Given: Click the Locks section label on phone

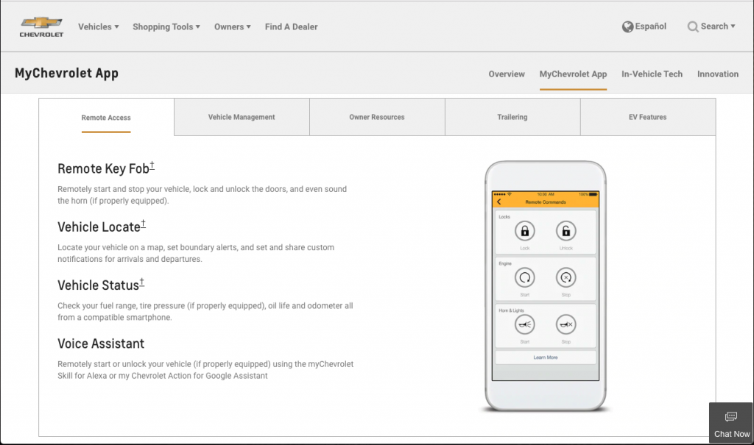Looking at the screenshot, I should click(504, 217).
